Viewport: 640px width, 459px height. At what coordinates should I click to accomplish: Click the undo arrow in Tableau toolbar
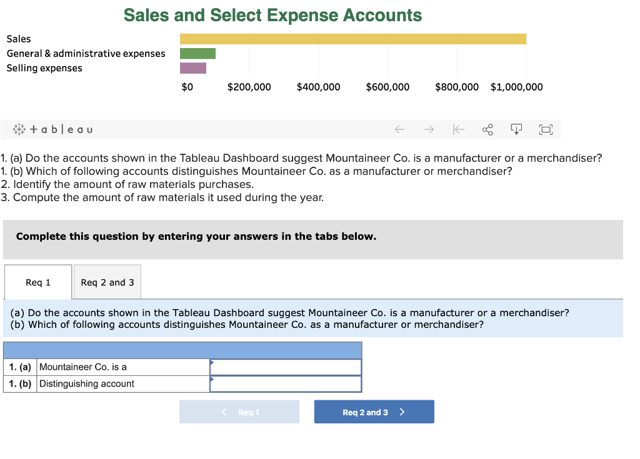coord(400,129)
